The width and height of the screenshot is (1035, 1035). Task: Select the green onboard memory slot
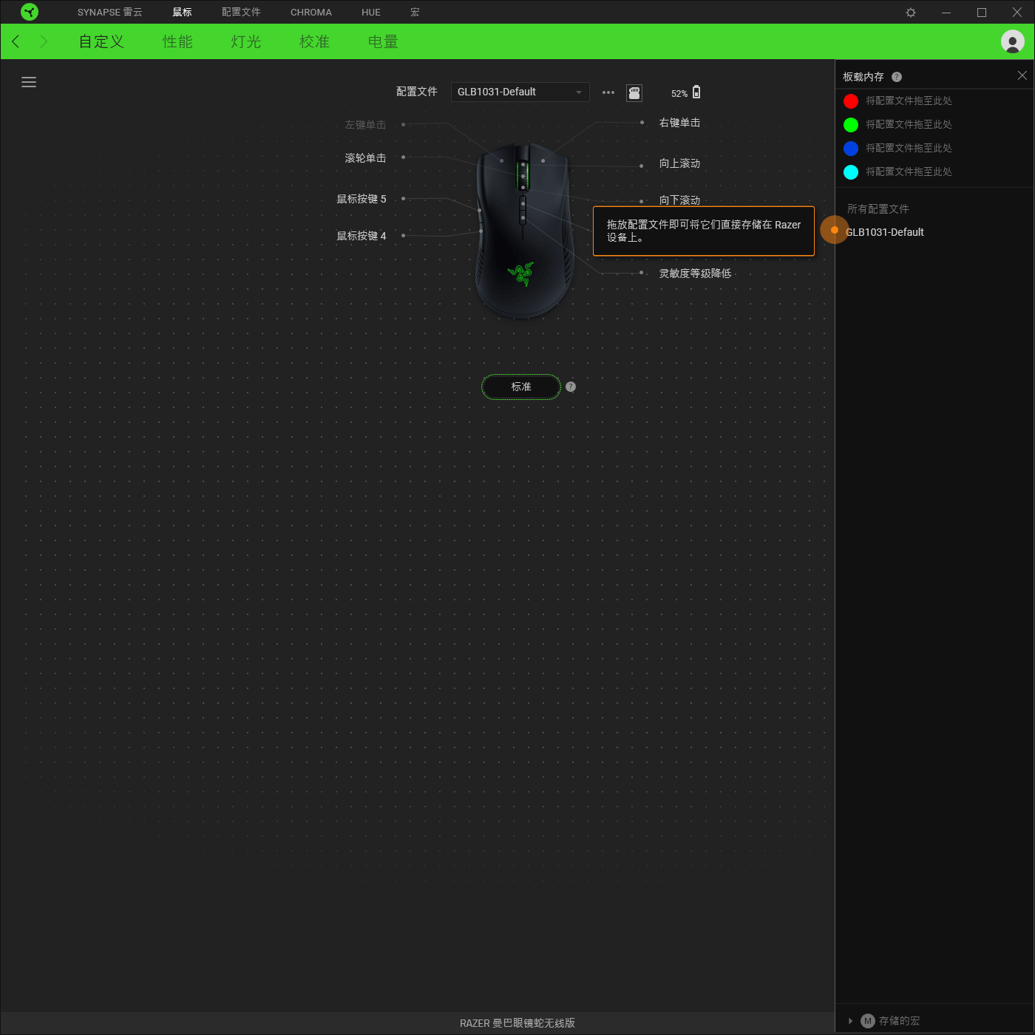coord(851,125)
